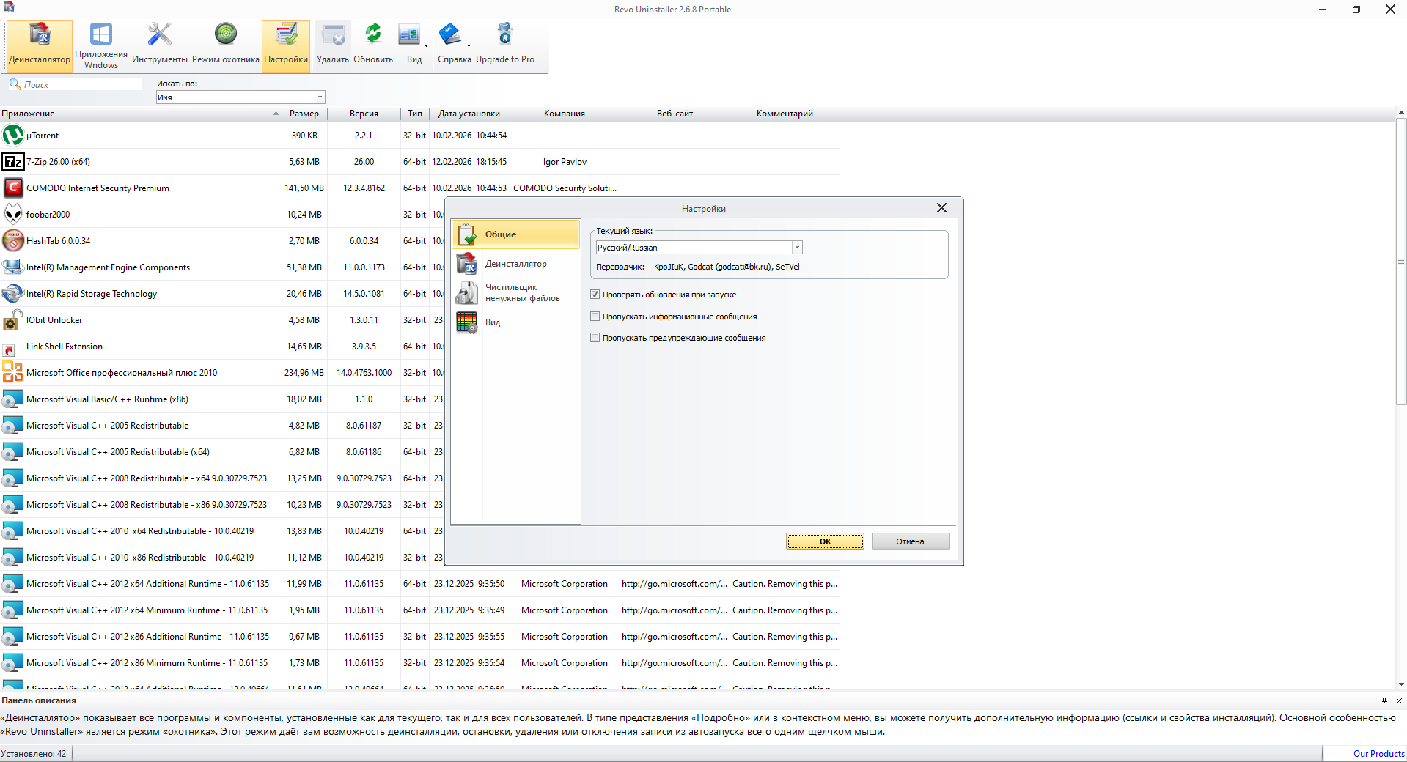Switch to Деинсталлятор settings tab
The height and width of the screenshot is (762, 1407).
pyautogui.click(x=515, y=264)
